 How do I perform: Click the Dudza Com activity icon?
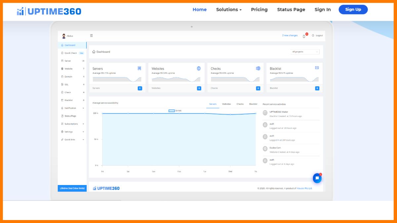265,149
